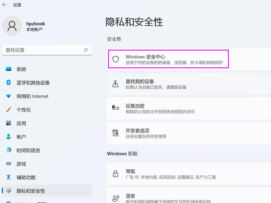Open 网络和 Internet category
The image size is (271, 203).
pyautogui.click(x=47, y=96)
